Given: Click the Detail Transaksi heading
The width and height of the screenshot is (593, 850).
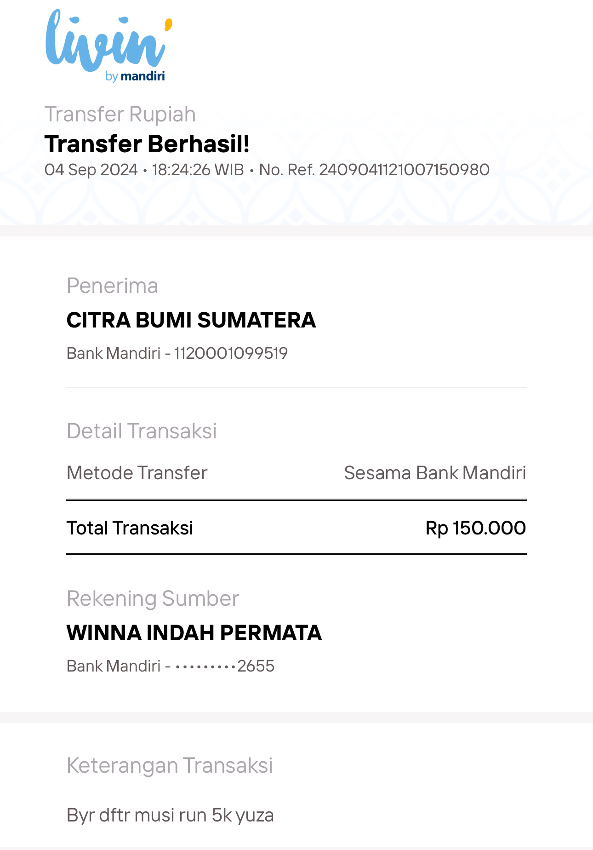Looking at the screenshot, I should (x=142, y=431).
